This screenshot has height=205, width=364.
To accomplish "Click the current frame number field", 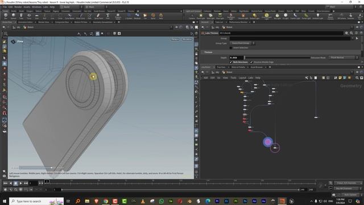I will click(33, 183).
